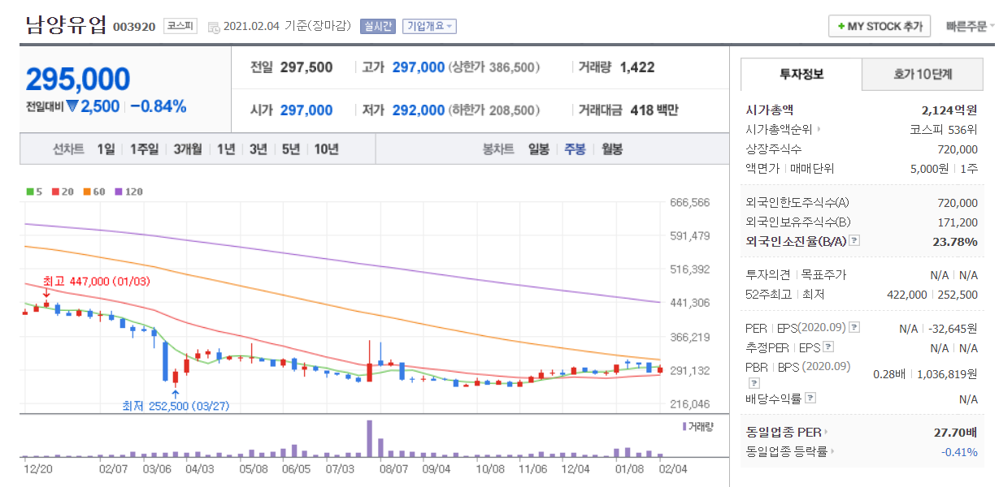Switch candle chart to 주봉
This screenshot has width=999, height=487.
click(x=576, y=149)
